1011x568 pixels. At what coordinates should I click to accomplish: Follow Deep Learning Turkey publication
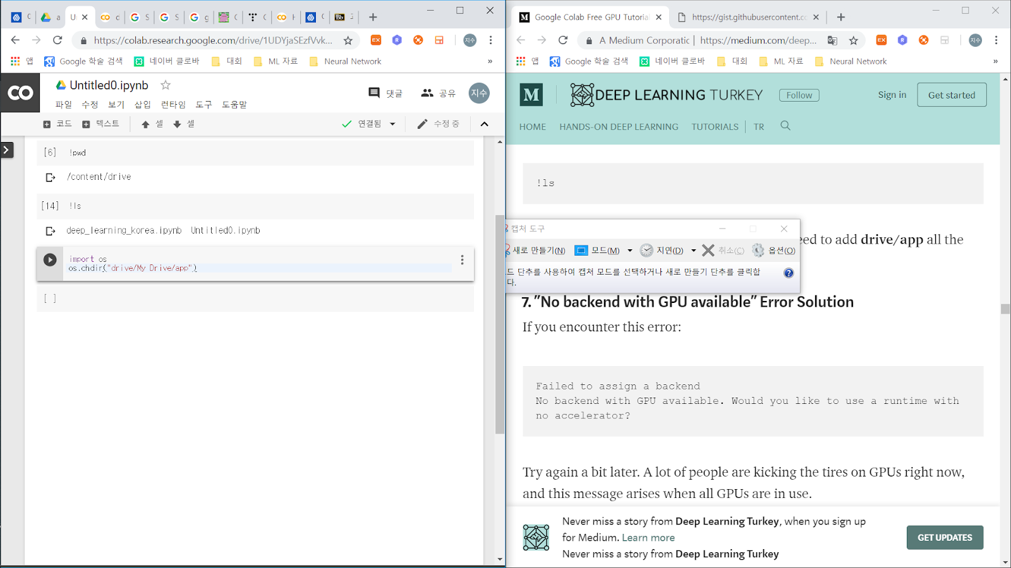[x=799, y=95]
